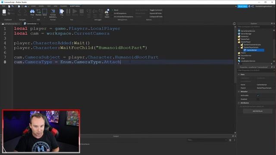The image size is (276, 155).
Task: Toggle the Disabled checkbox in Properties
Action: coord(258,99)
